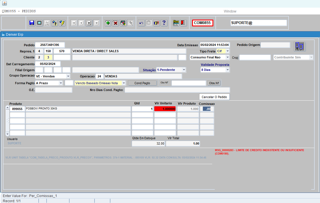Screen dimensions: 320x203
Task: Expand Vencto Baseado Emissao Nota dropdown
Action: (124, 83)
